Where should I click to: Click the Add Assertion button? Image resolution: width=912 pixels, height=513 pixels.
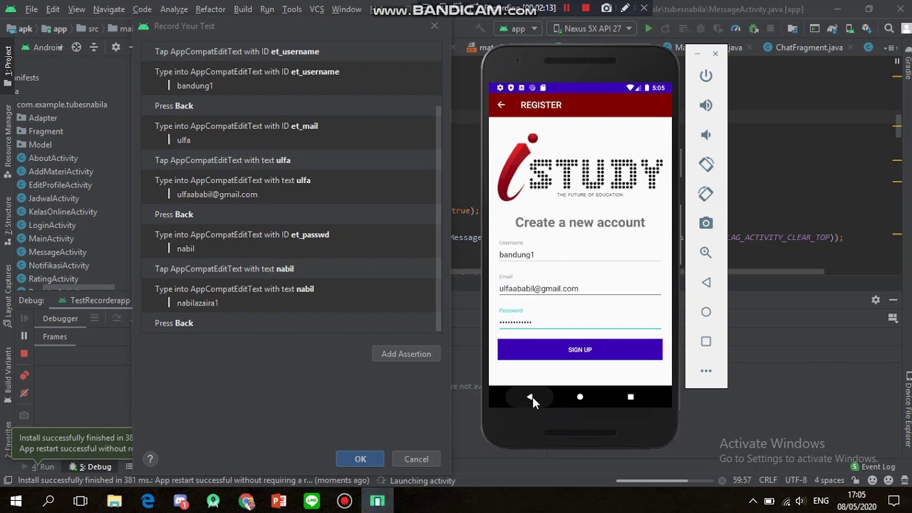tap(406, 354)
